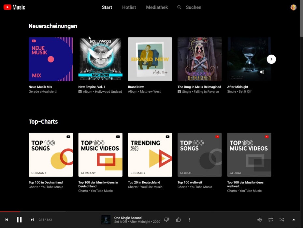Image resolution: width=303 pixels, height=228 pixels.
Task: Switch to the Hotlist tab
Action: 129,7
